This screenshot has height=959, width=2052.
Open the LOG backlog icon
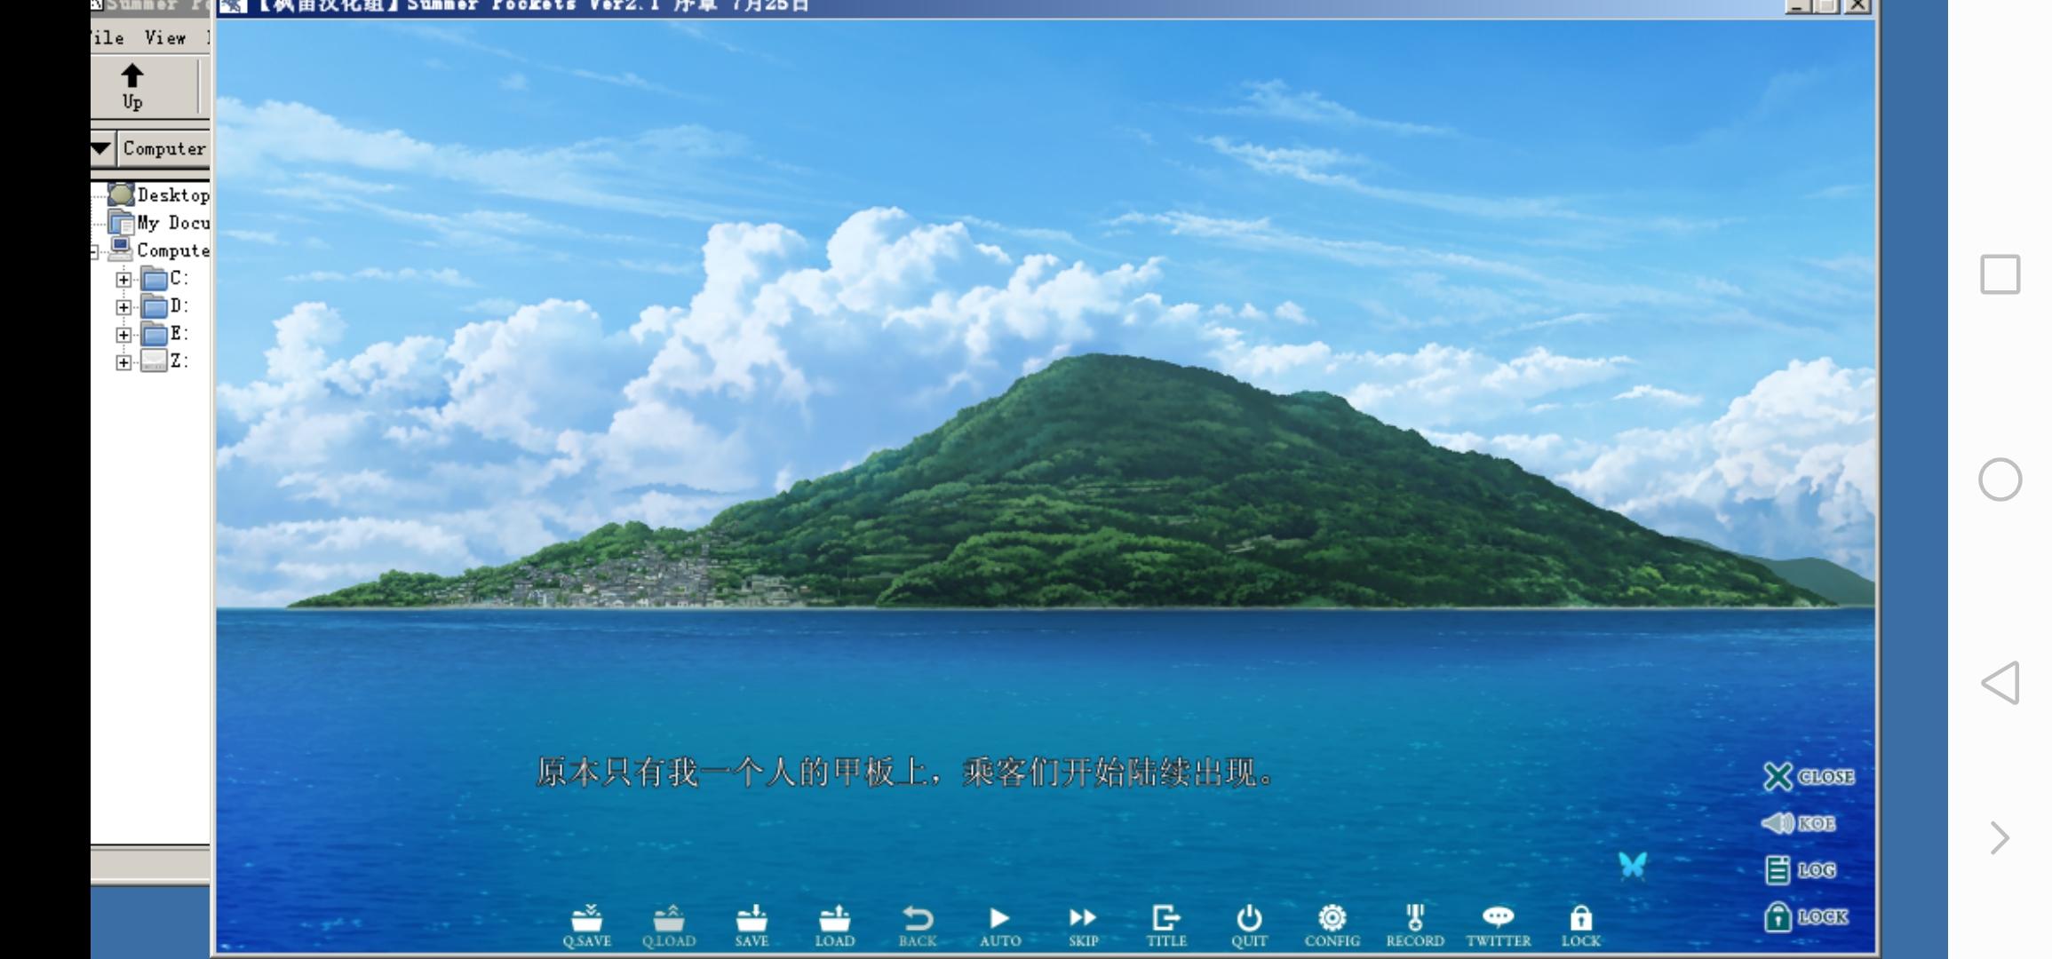pyautogui.click(x=1801, y=870)
